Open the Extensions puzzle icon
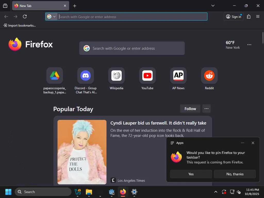Screen dimensions: 264x198 click(249, 16)
